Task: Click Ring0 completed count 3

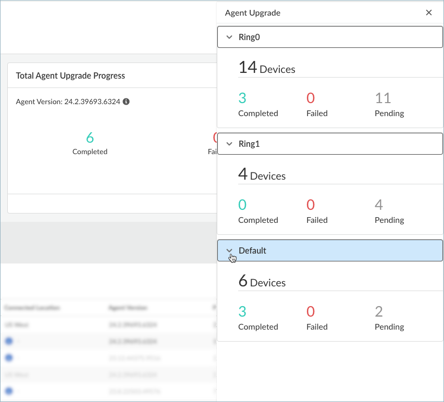Action: (x=242, y=98)
